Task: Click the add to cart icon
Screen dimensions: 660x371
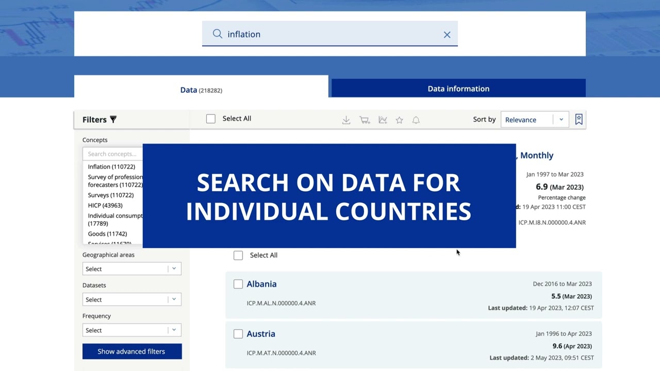Action: pos(365,120)
